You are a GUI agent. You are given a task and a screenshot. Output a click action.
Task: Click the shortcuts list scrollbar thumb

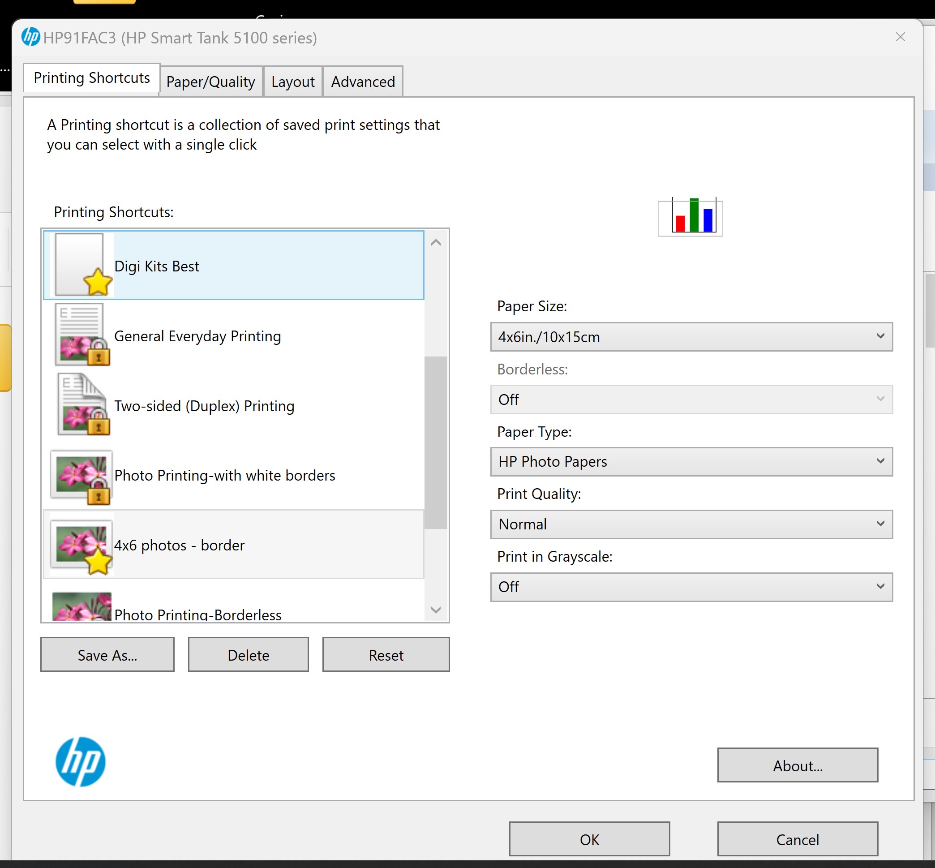[436, 443]
